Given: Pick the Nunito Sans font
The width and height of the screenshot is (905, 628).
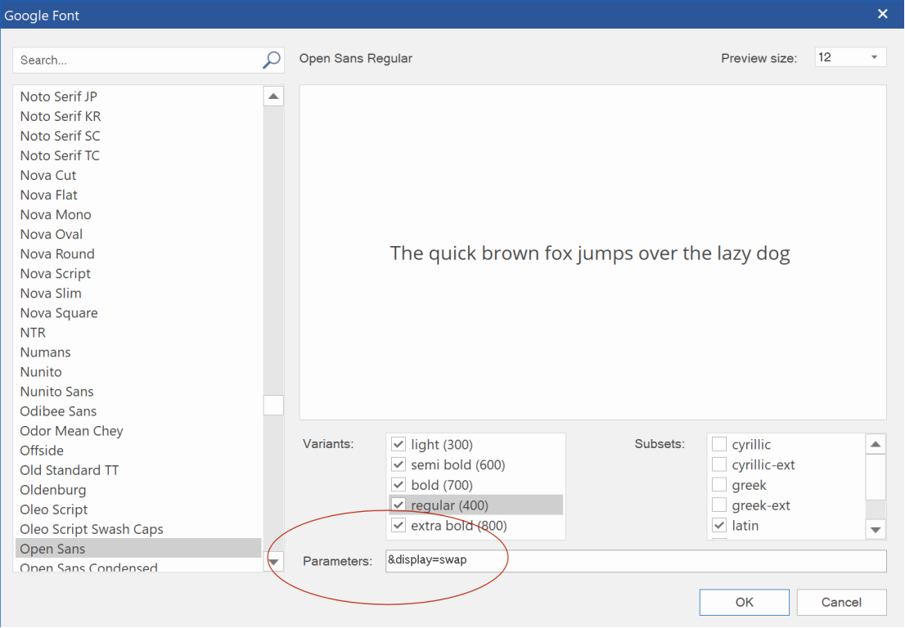Looking at the screenshot, I should pyautogui.click(x=138, y=391).
